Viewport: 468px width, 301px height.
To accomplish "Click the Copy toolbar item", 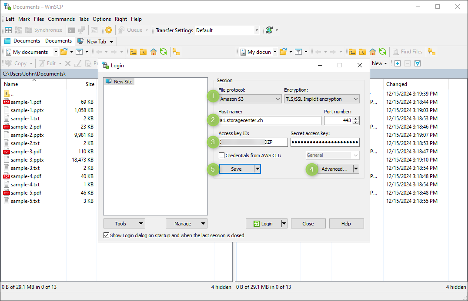I will point(16,63).
